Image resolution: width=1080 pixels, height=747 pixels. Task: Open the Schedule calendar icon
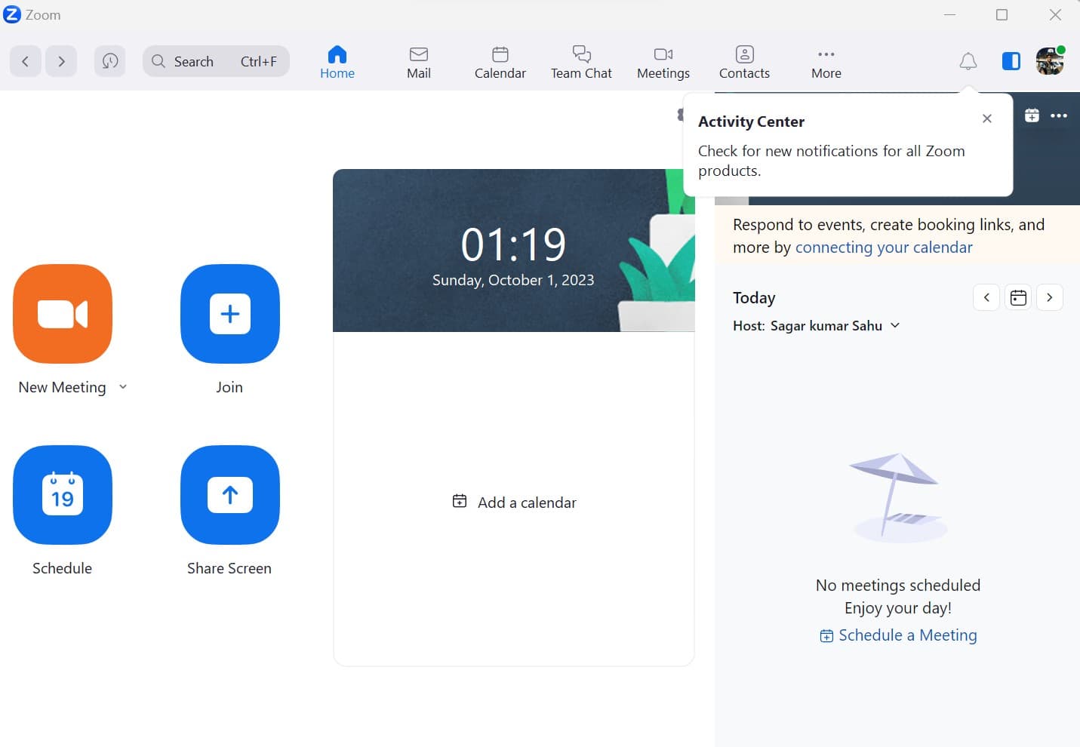click(x=63, y=495)
